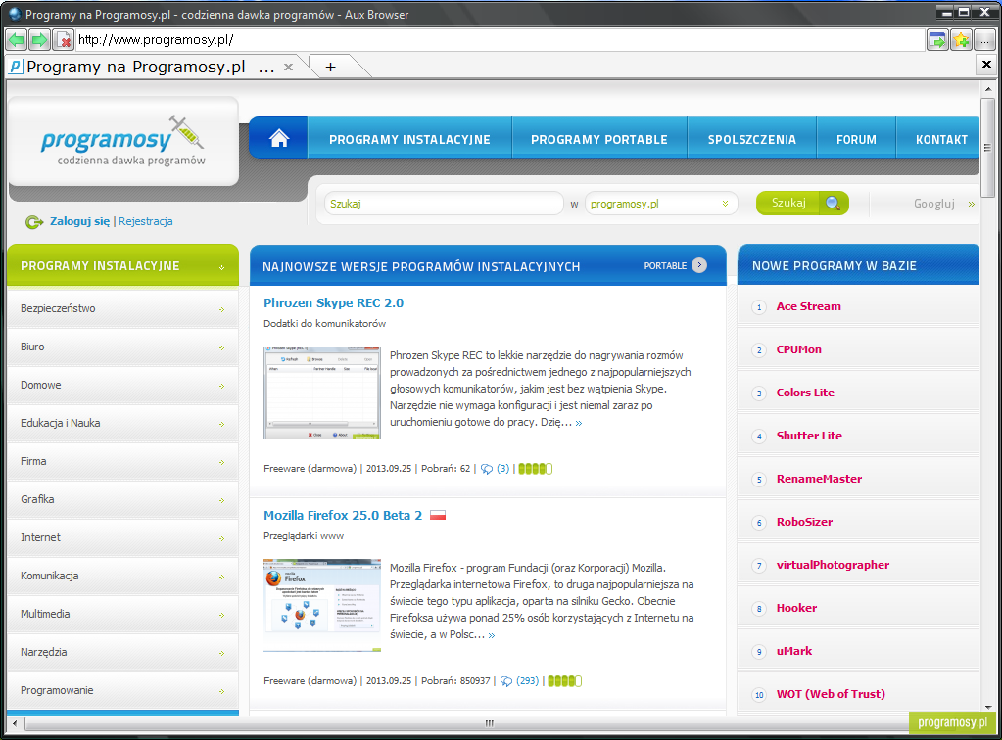Open the Ace Stream program link
The height and width of the screenshot is (740, 1002).
click(808, 306)
